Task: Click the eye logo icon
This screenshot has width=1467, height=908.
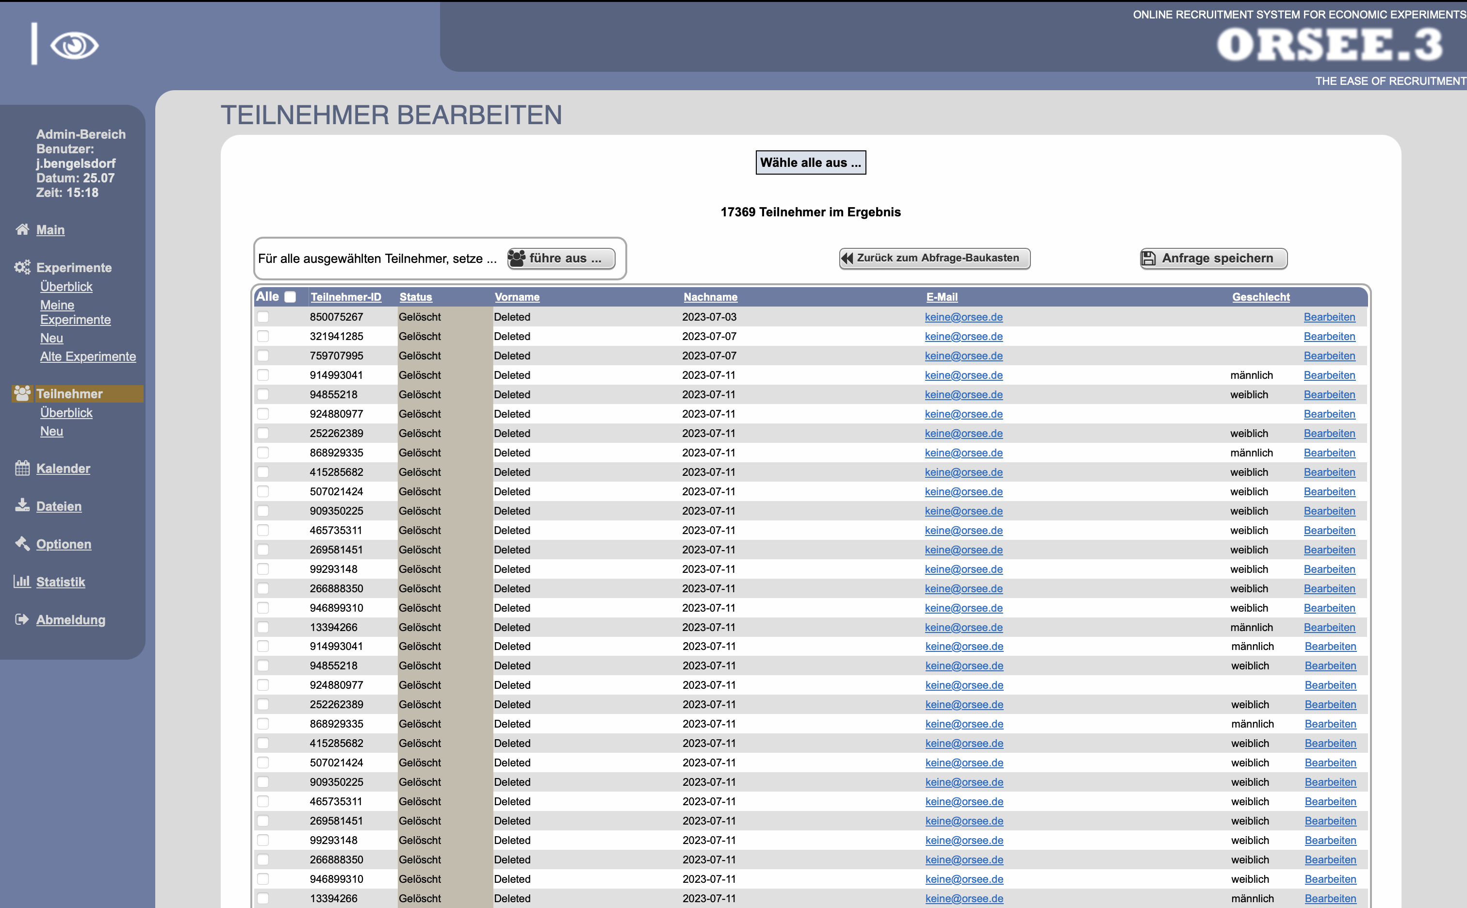Action: [74, 46]
